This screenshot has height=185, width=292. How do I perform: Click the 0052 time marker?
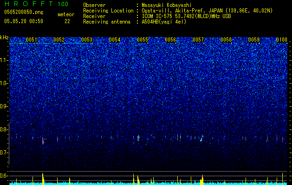tap(59, 40)
